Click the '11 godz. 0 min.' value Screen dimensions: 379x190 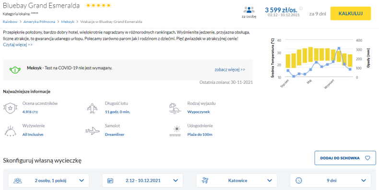(118, 112)
